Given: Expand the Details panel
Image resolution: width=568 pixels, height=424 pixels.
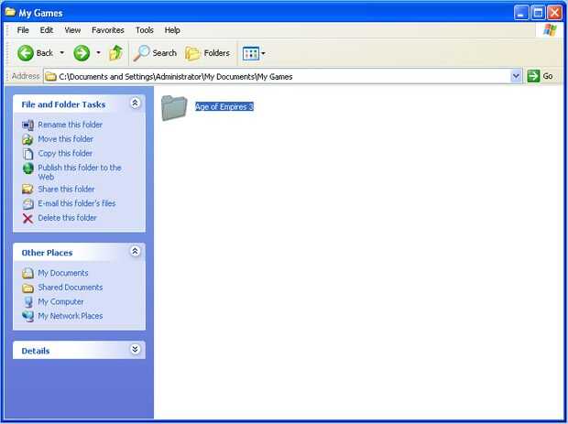Looking at the screenshot, I should [135, 350].
